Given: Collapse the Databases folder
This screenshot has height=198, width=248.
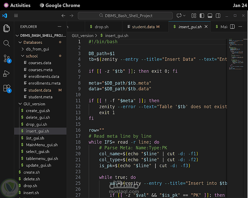Looking at the screenshot, I should (x=33, y=42).
